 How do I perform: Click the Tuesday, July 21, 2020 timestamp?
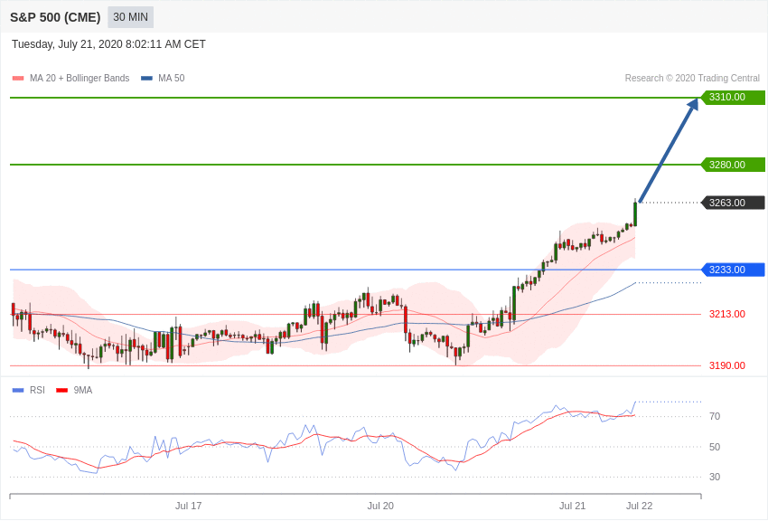point(108,44)
